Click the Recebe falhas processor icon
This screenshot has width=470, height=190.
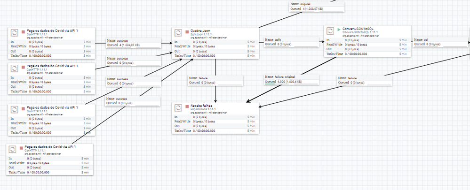click(178, 107)
